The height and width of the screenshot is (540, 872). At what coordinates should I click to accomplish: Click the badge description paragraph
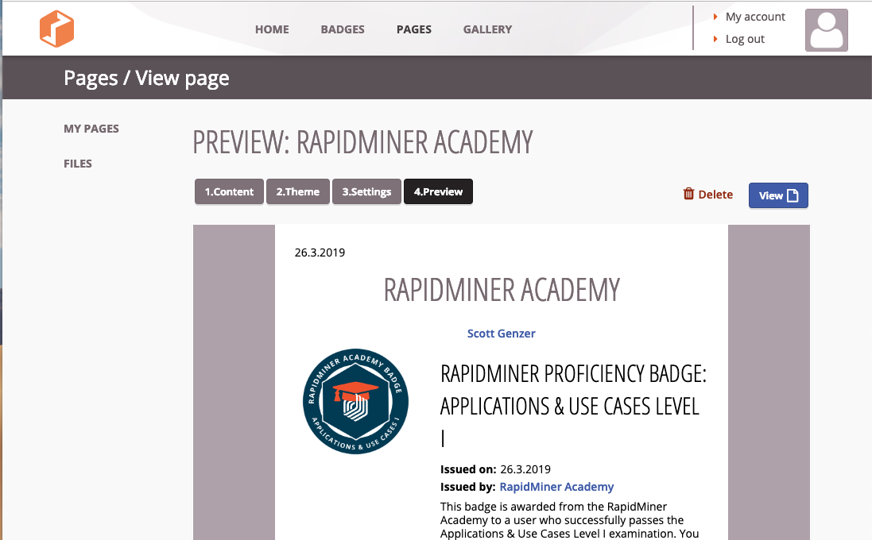569,521
